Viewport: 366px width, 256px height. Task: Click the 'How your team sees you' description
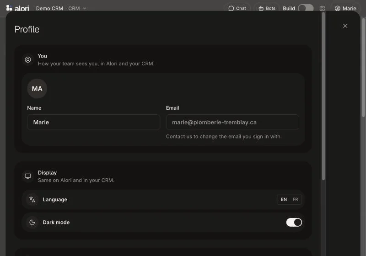point(96,64)
